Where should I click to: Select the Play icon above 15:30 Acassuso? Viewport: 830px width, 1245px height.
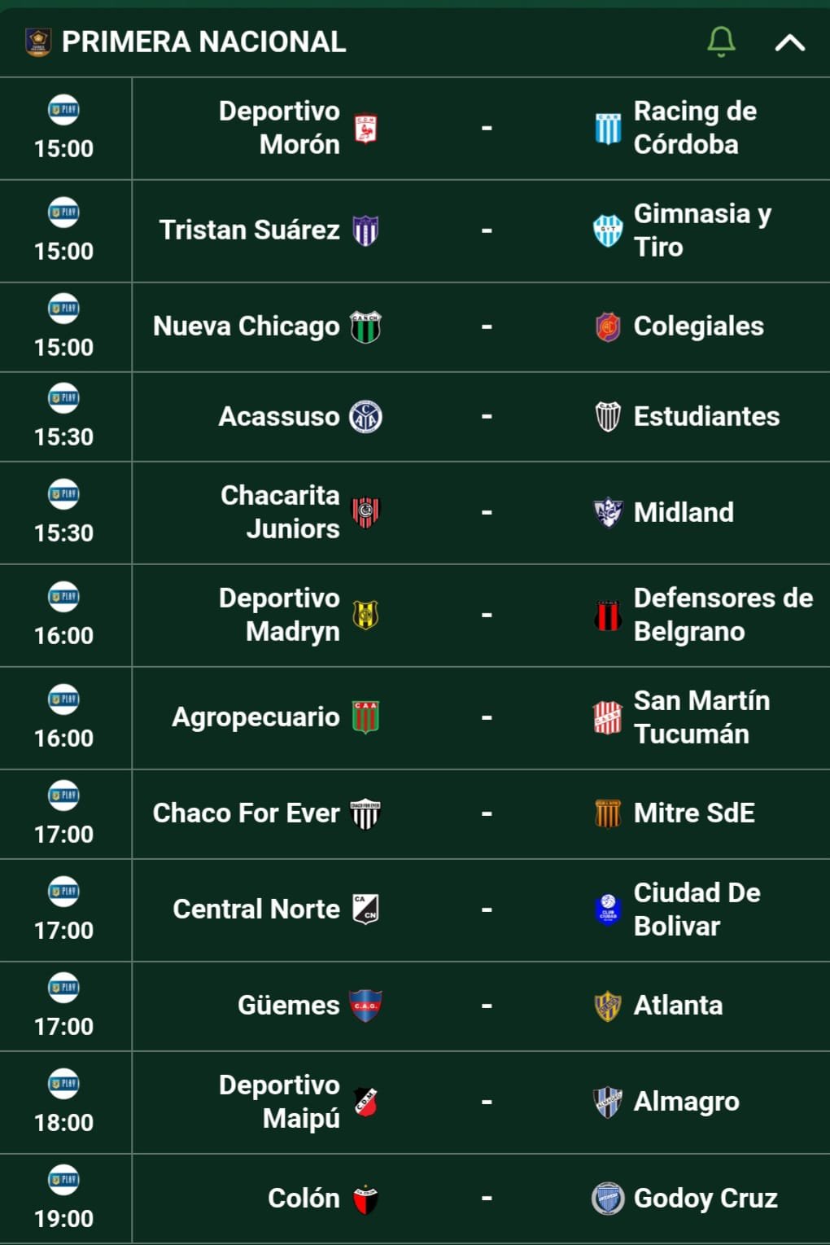(63, 398)
